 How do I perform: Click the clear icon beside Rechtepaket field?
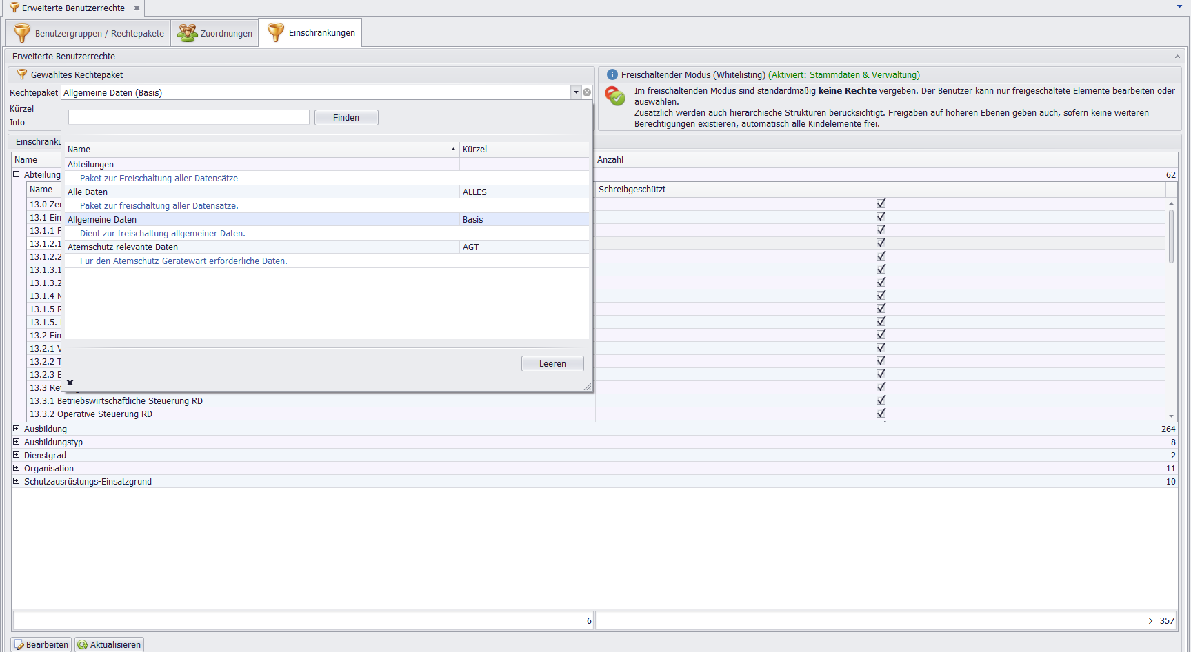point(587,92)
